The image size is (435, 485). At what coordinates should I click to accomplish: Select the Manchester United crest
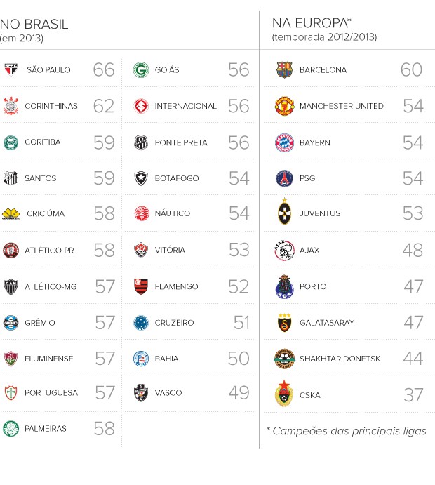click(x=284, y=106)
